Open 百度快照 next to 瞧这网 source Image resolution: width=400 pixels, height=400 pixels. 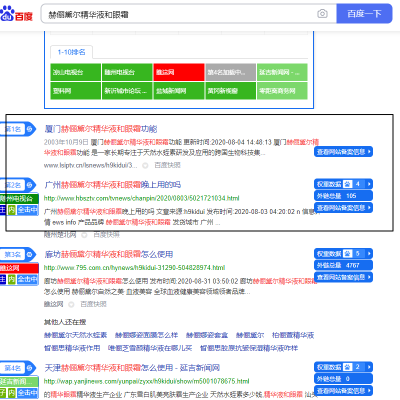93,304
